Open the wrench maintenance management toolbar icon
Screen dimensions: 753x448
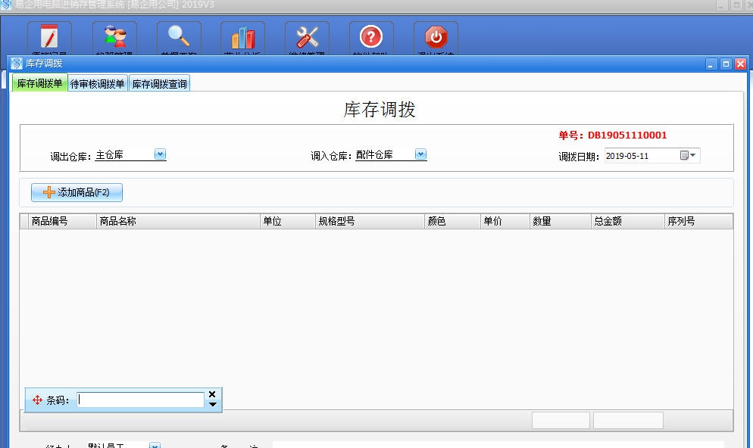(306, 36)
